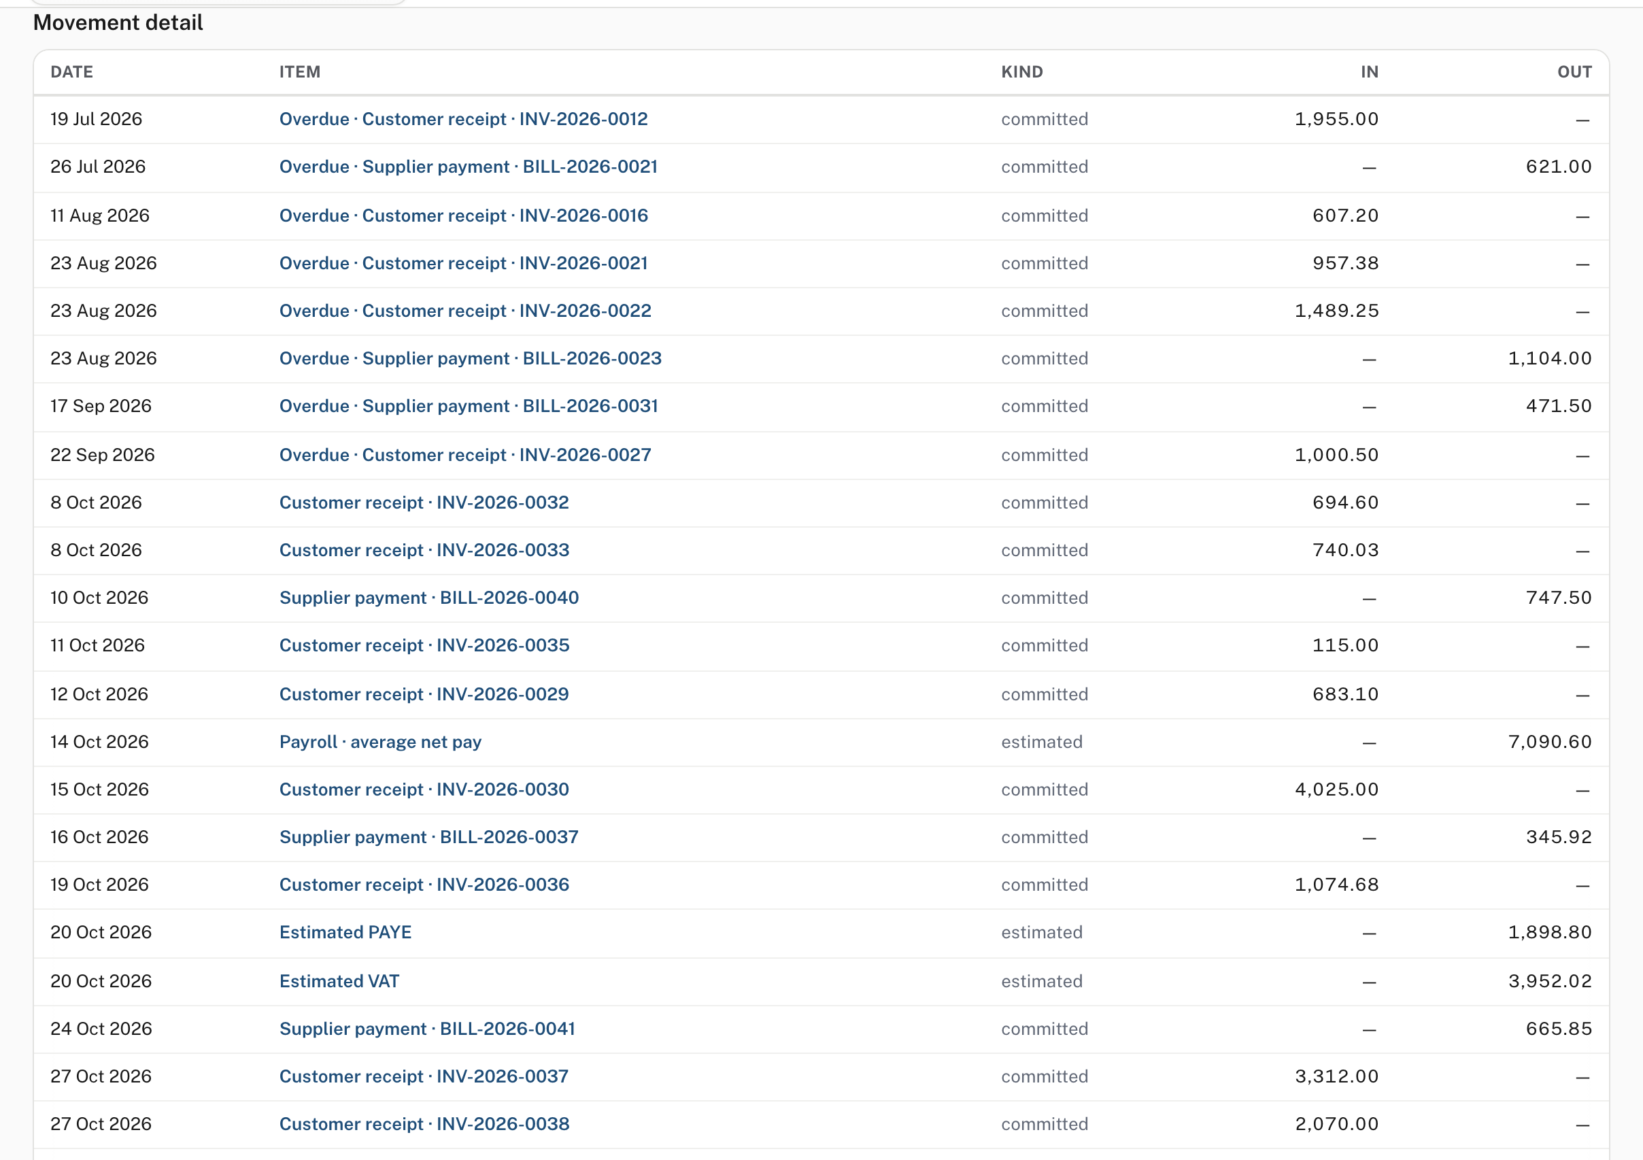This screenshot has height=1160, width=1643.
Task: Select the 3,952.02 VAT out amount
Action: click(x=1550, y=981)
